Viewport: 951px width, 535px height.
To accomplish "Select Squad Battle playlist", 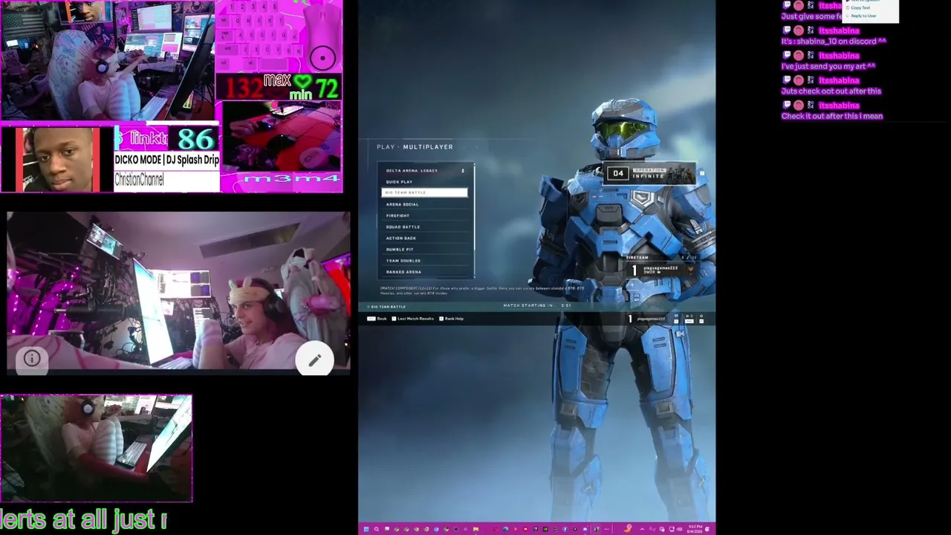I will tap(424, 227).
